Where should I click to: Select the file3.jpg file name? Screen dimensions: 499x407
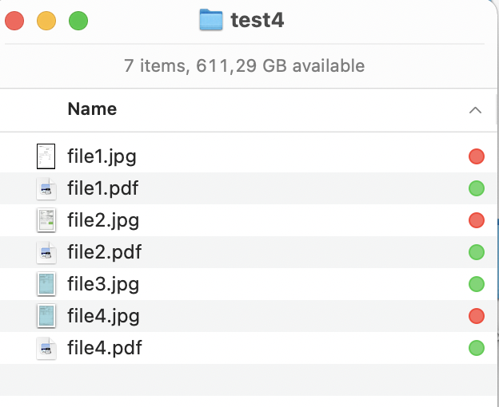click(x=103, y=284)
